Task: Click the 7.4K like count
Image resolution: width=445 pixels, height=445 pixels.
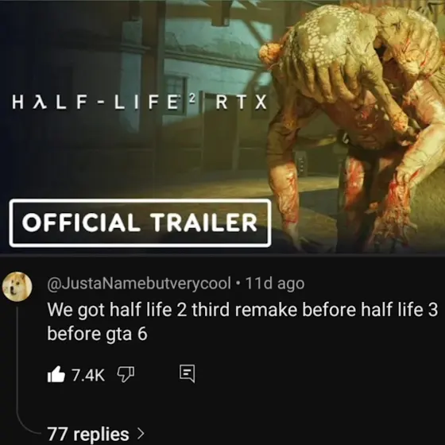Action: coord(88,375)
